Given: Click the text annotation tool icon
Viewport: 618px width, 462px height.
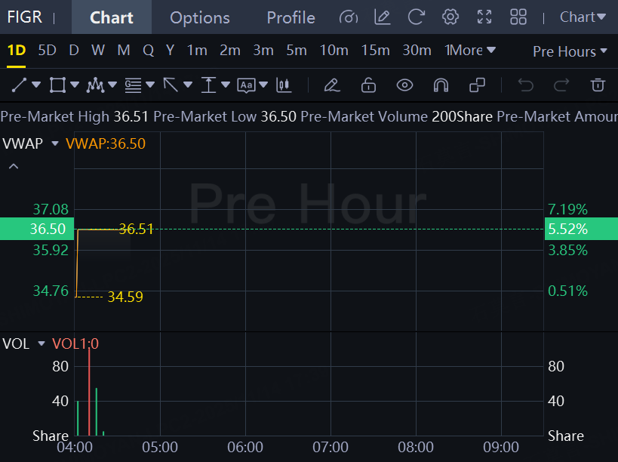Looking at the screenshot, I should click(246, 85).
